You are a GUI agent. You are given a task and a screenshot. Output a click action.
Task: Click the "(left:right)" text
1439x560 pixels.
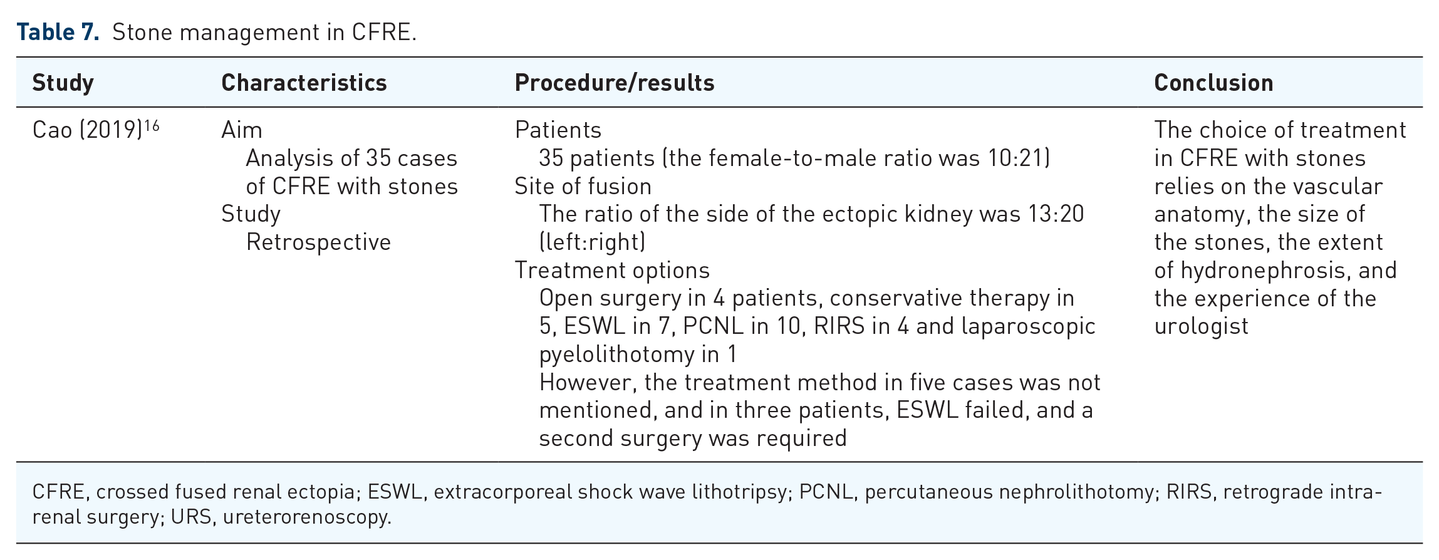point(592,242)
